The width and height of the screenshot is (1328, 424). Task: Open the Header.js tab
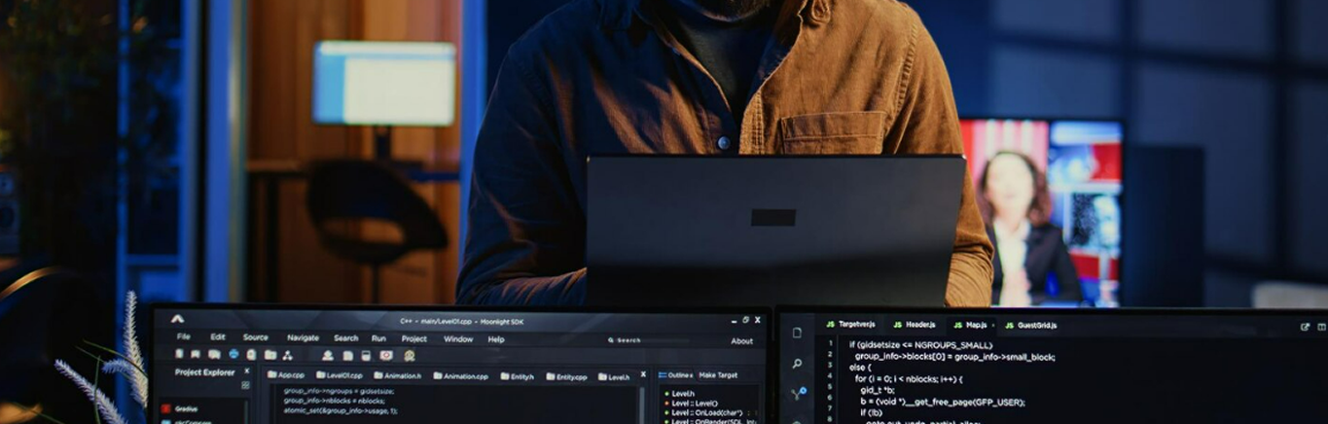pos(915,324)
